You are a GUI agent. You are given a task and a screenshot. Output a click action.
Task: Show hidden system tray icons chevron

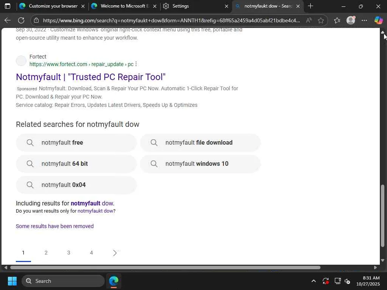click(x=313, y=281)
